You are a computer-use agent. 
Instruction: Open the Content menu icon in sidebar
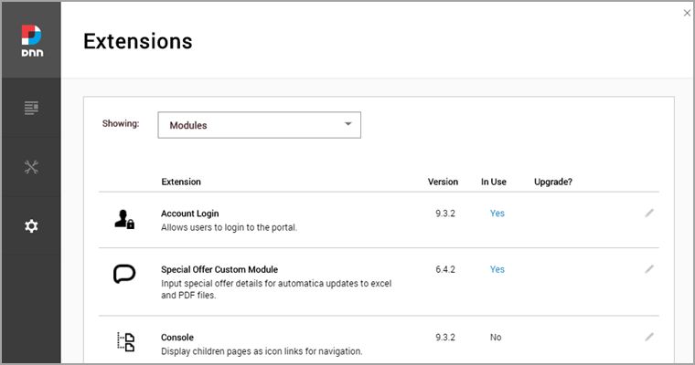coord(31,109)
